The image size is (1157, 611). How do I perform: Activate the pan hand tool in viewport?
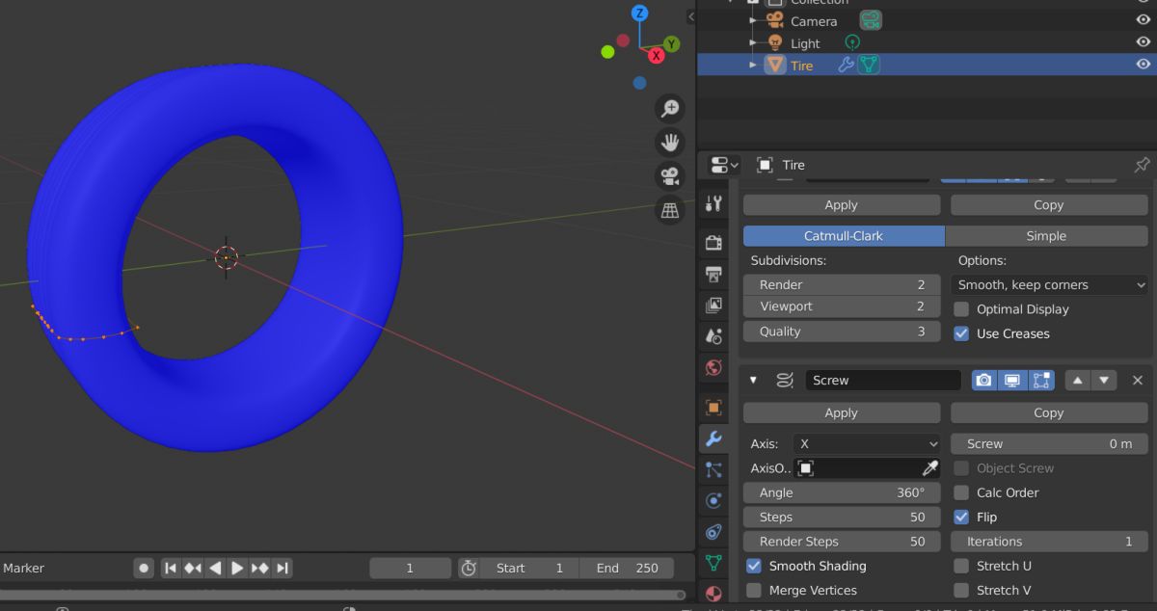[670, 143]
